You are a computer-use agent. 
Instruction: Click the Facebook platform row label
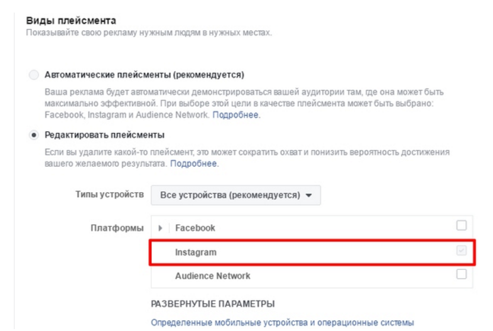195,228
